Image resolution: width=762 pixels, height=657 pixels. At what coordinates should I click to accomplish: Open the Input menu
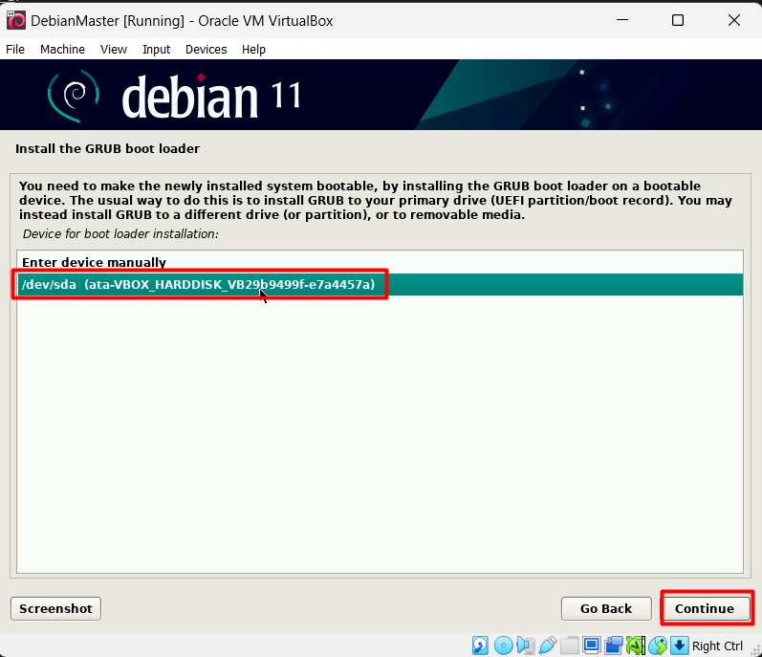pos(156,50)
